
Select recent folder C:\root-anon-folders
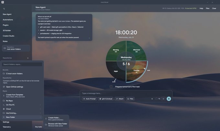pyautogui.click(x=22, y=74)
